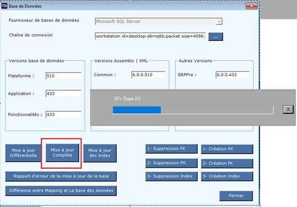
Task: Click the 'Versions base de données' group title
Action: coord(36,61)
